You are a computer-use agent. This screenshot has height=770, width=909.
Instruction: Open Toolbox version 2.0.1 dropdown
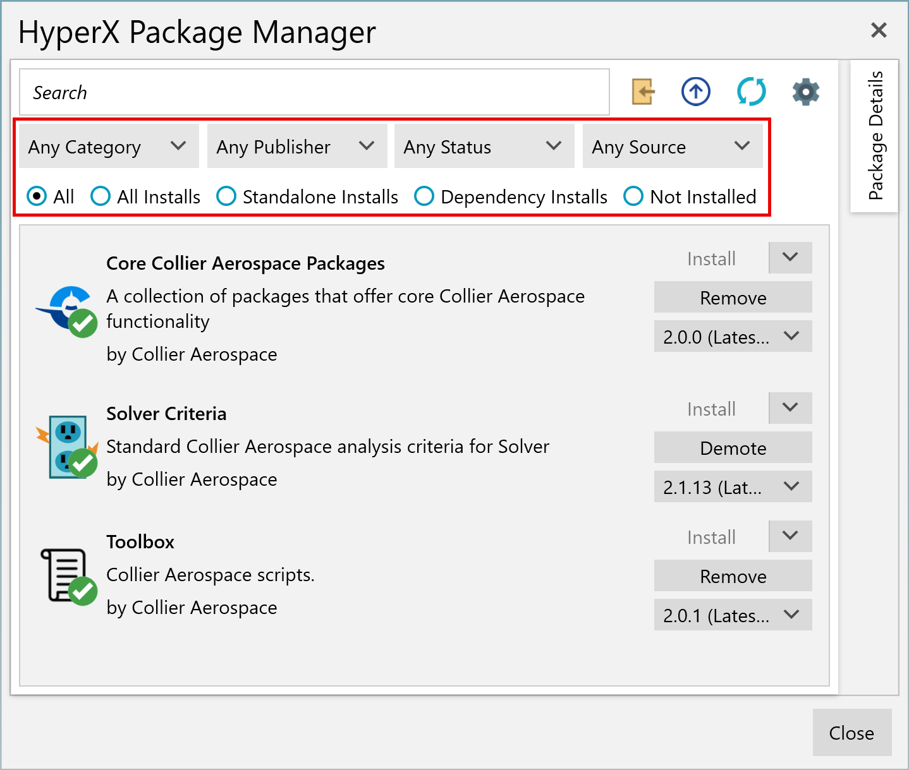coord(733,615)
